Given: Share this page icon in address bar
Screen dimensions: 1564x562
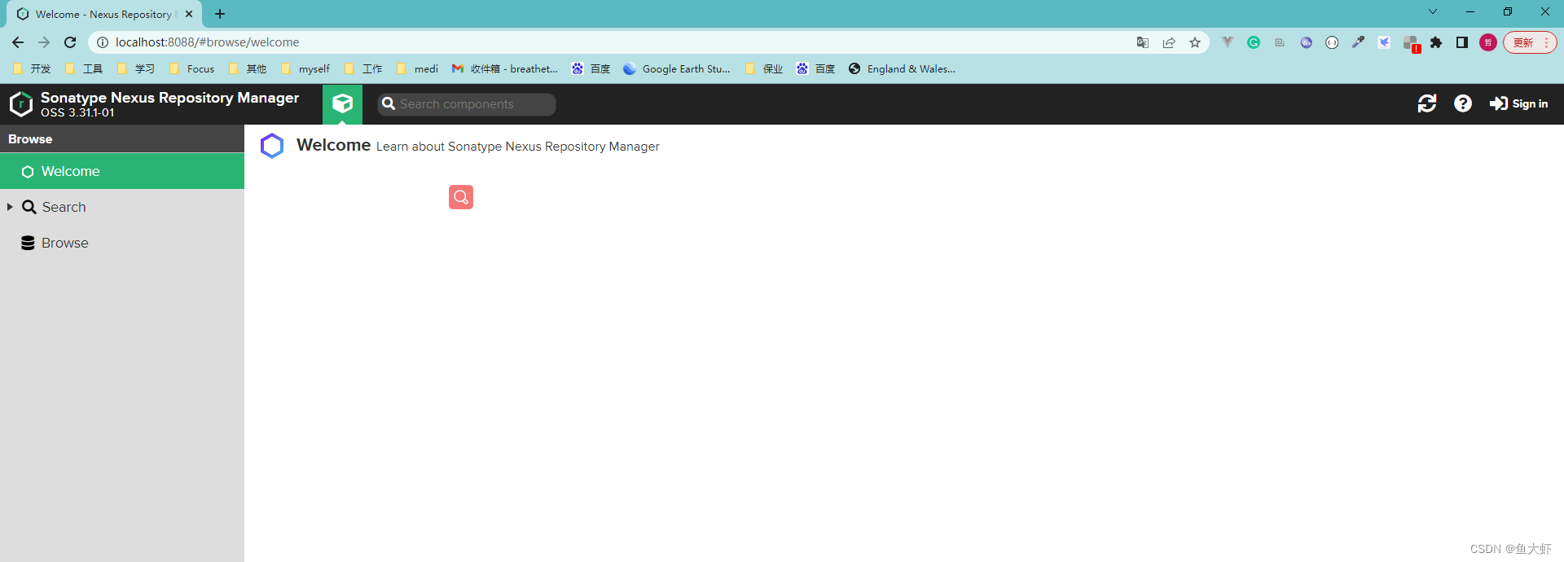Looking at the screenshot, I should pyautogui.click(x=1169, y=42).
